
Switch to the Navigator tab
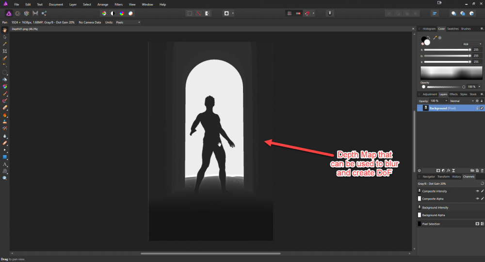pyautogui.click(x=429, y=176)
